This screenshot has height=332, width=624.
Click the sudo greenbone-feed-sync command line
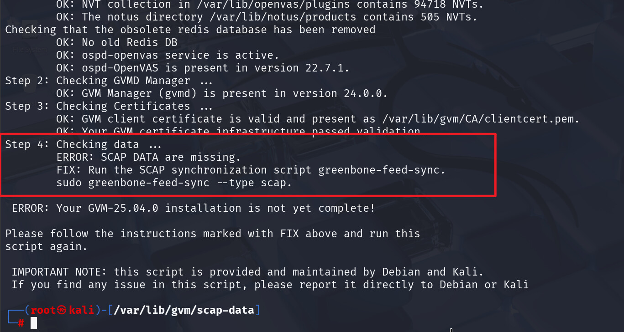tap(174, 183)
